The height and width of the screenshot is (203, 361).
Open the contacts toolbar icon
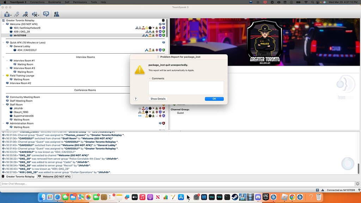click(x=56, y=14)
